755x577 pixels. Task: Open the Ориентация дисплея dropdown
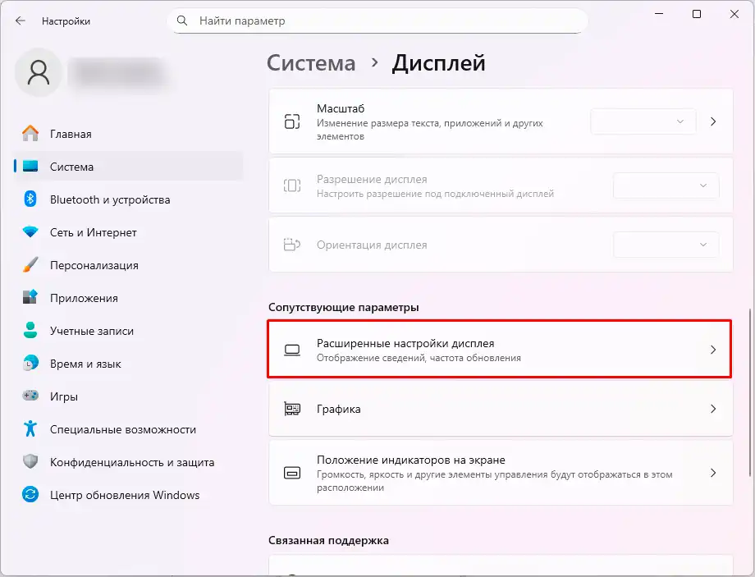666,245
